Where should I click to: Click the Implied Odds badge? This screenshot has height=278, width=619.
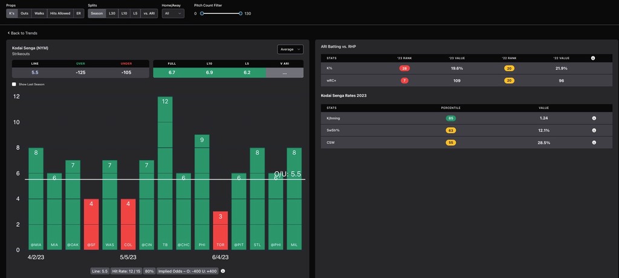click(187, 271)
